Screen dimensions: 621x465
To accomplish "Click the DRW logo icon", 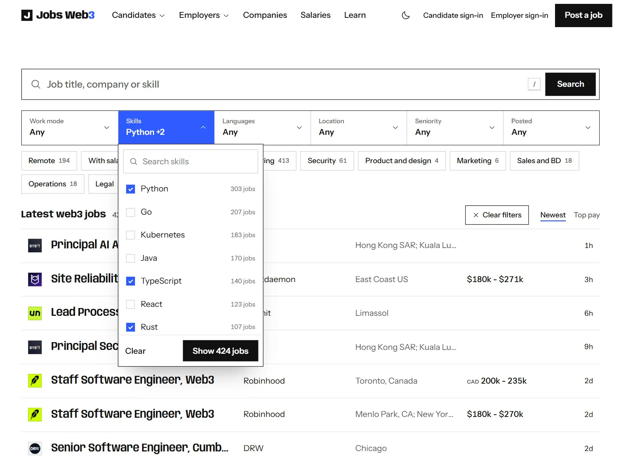I will (35, 448).
